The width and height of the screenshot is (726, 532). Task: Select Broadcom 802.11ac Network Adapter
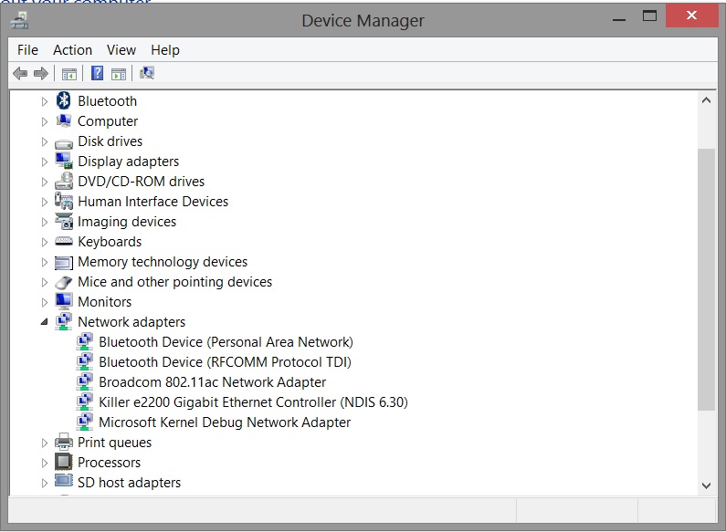pyautogui.click(x=213, y=382)
